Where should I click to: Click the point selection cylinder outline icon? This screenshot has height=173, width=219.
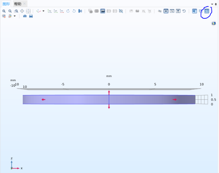click(115, 11)
